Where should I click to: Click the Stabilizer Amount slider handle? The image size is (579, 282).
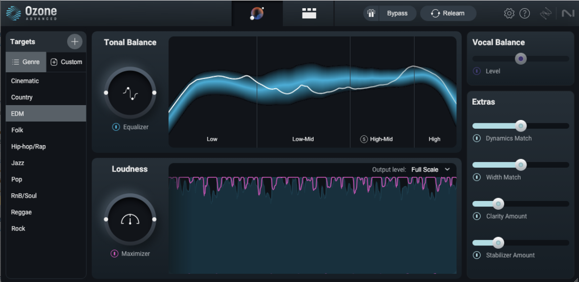tap(498, 243)
